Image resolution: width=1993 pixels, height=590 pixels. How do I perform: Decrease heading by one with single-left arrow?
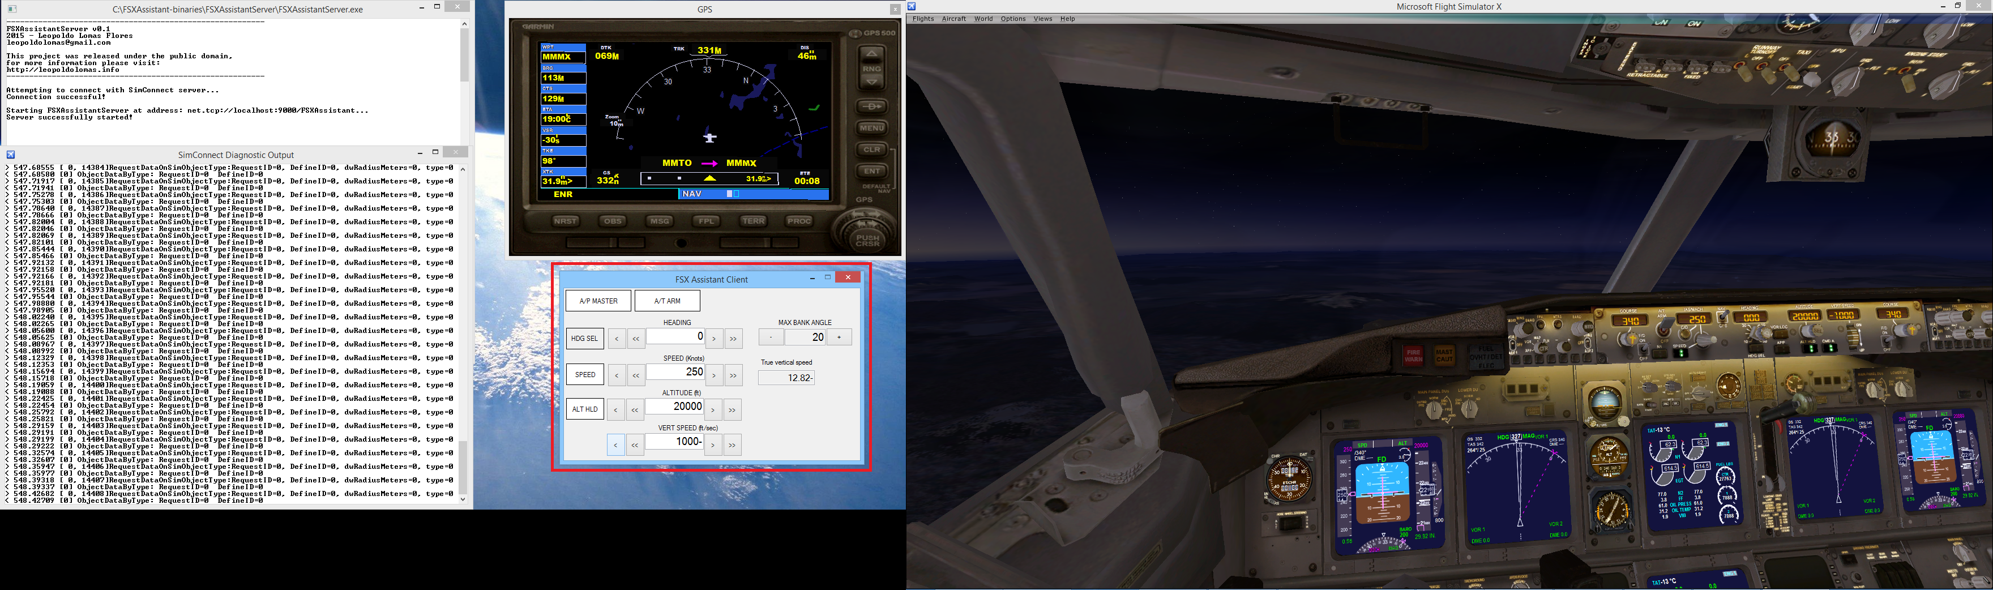coord(617,339)
